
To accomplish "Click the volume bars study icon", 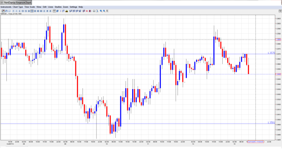I will pyautogui.click(x=67, y=11).
